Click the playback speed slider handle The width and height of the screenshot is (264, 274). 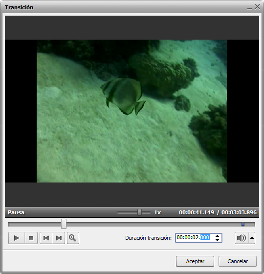click(x=139, y=212)
